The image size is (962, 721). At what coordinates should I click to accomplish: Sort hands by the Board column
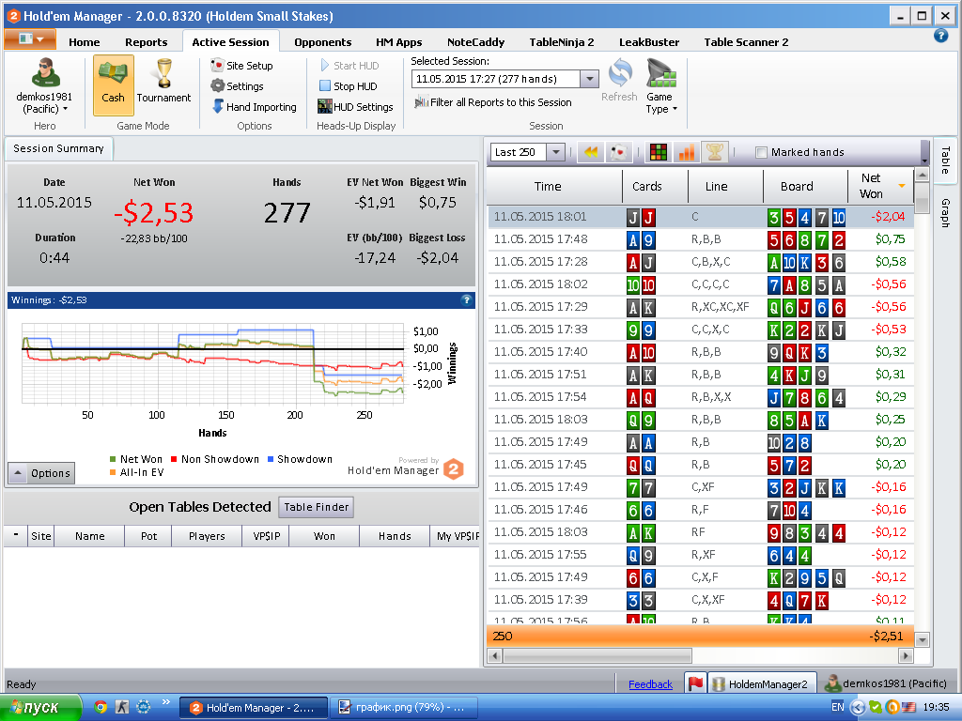point(805,186)
